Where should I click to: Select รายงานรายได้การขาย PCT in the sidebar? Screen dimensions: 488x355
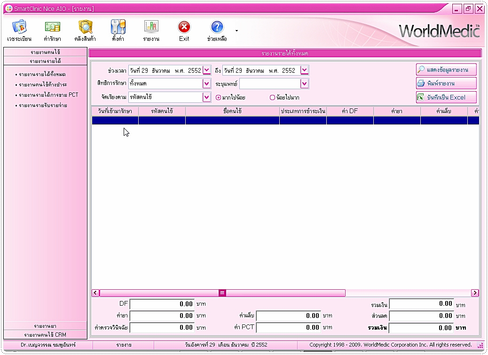(x=48, y=95)
